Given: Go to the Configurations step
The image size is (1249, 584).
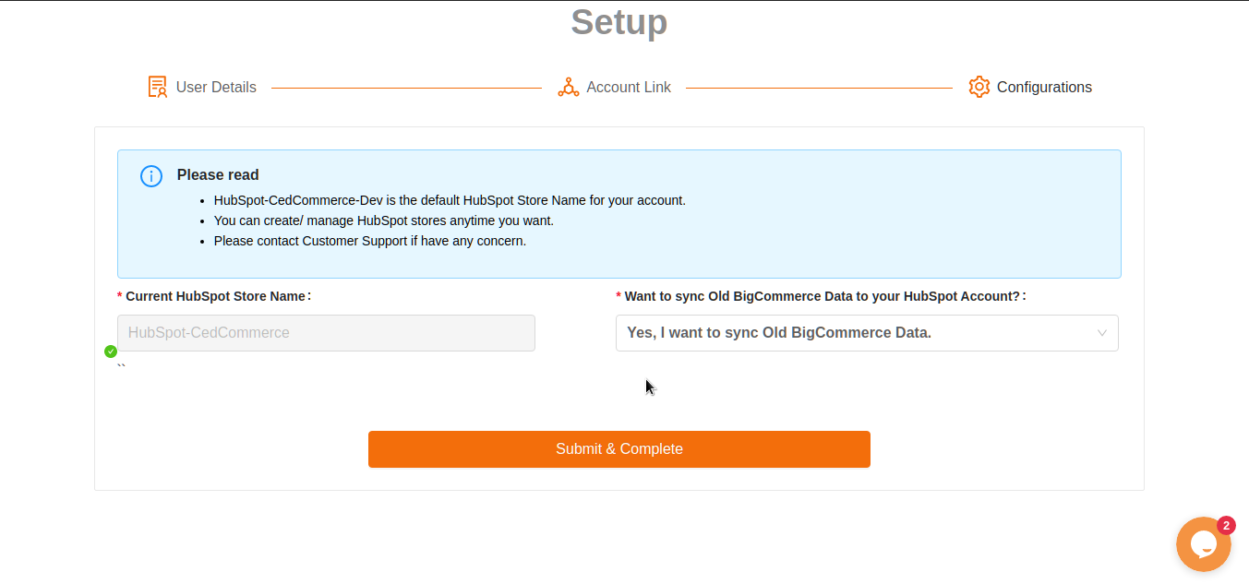Looking at the screenshot, I should point(1030,87).
